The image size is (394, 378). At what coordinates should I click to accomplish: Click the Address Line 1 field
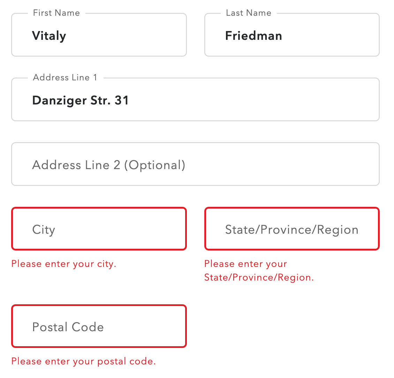coord(195,100)
